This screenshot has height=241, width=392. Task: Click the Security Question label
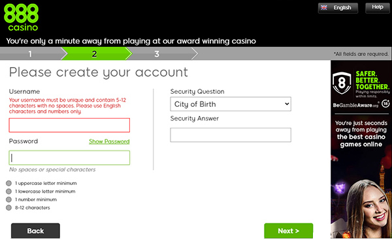197,91
